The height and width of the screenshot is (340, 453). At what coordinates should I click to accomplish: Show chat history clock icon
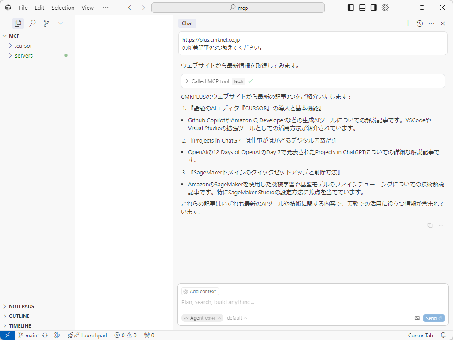[420, 23]
